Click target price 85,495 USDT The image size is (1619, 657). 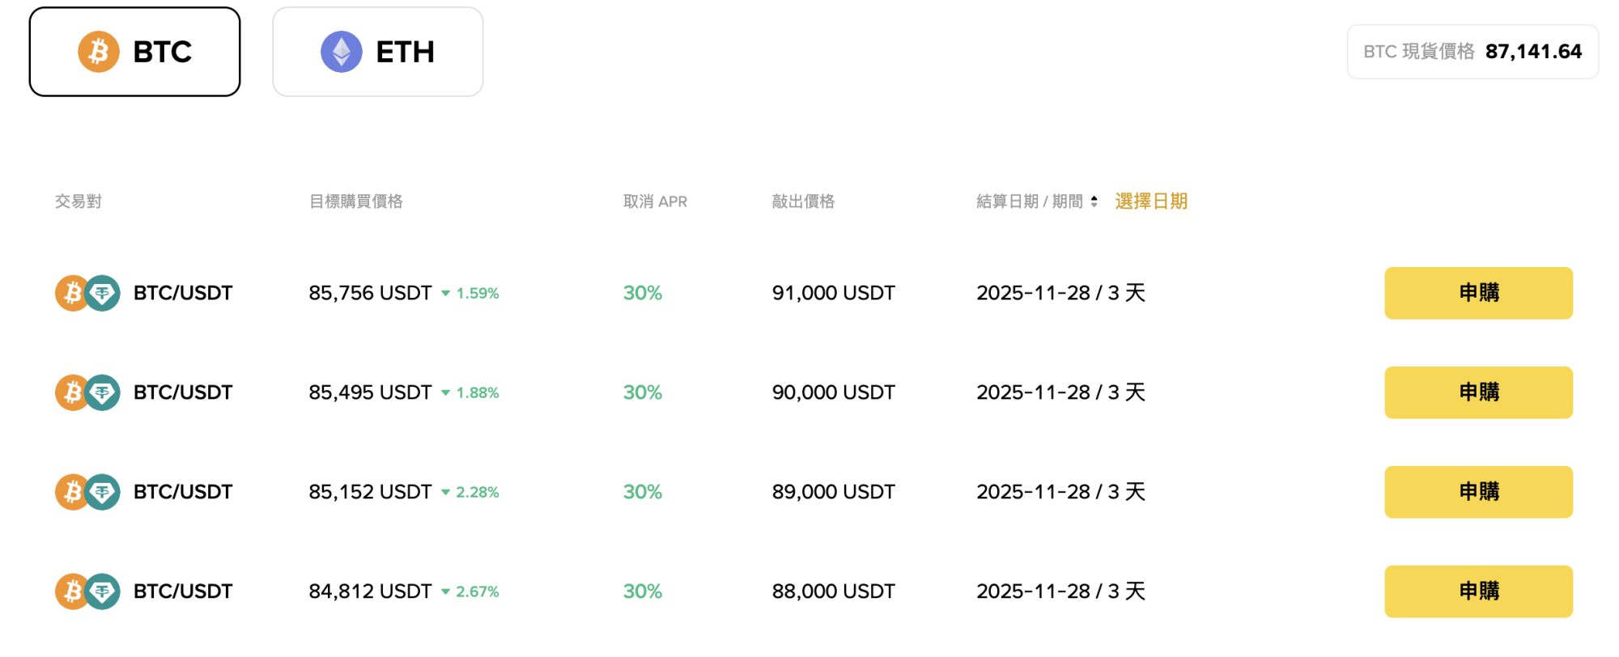[x=370, y=392]
